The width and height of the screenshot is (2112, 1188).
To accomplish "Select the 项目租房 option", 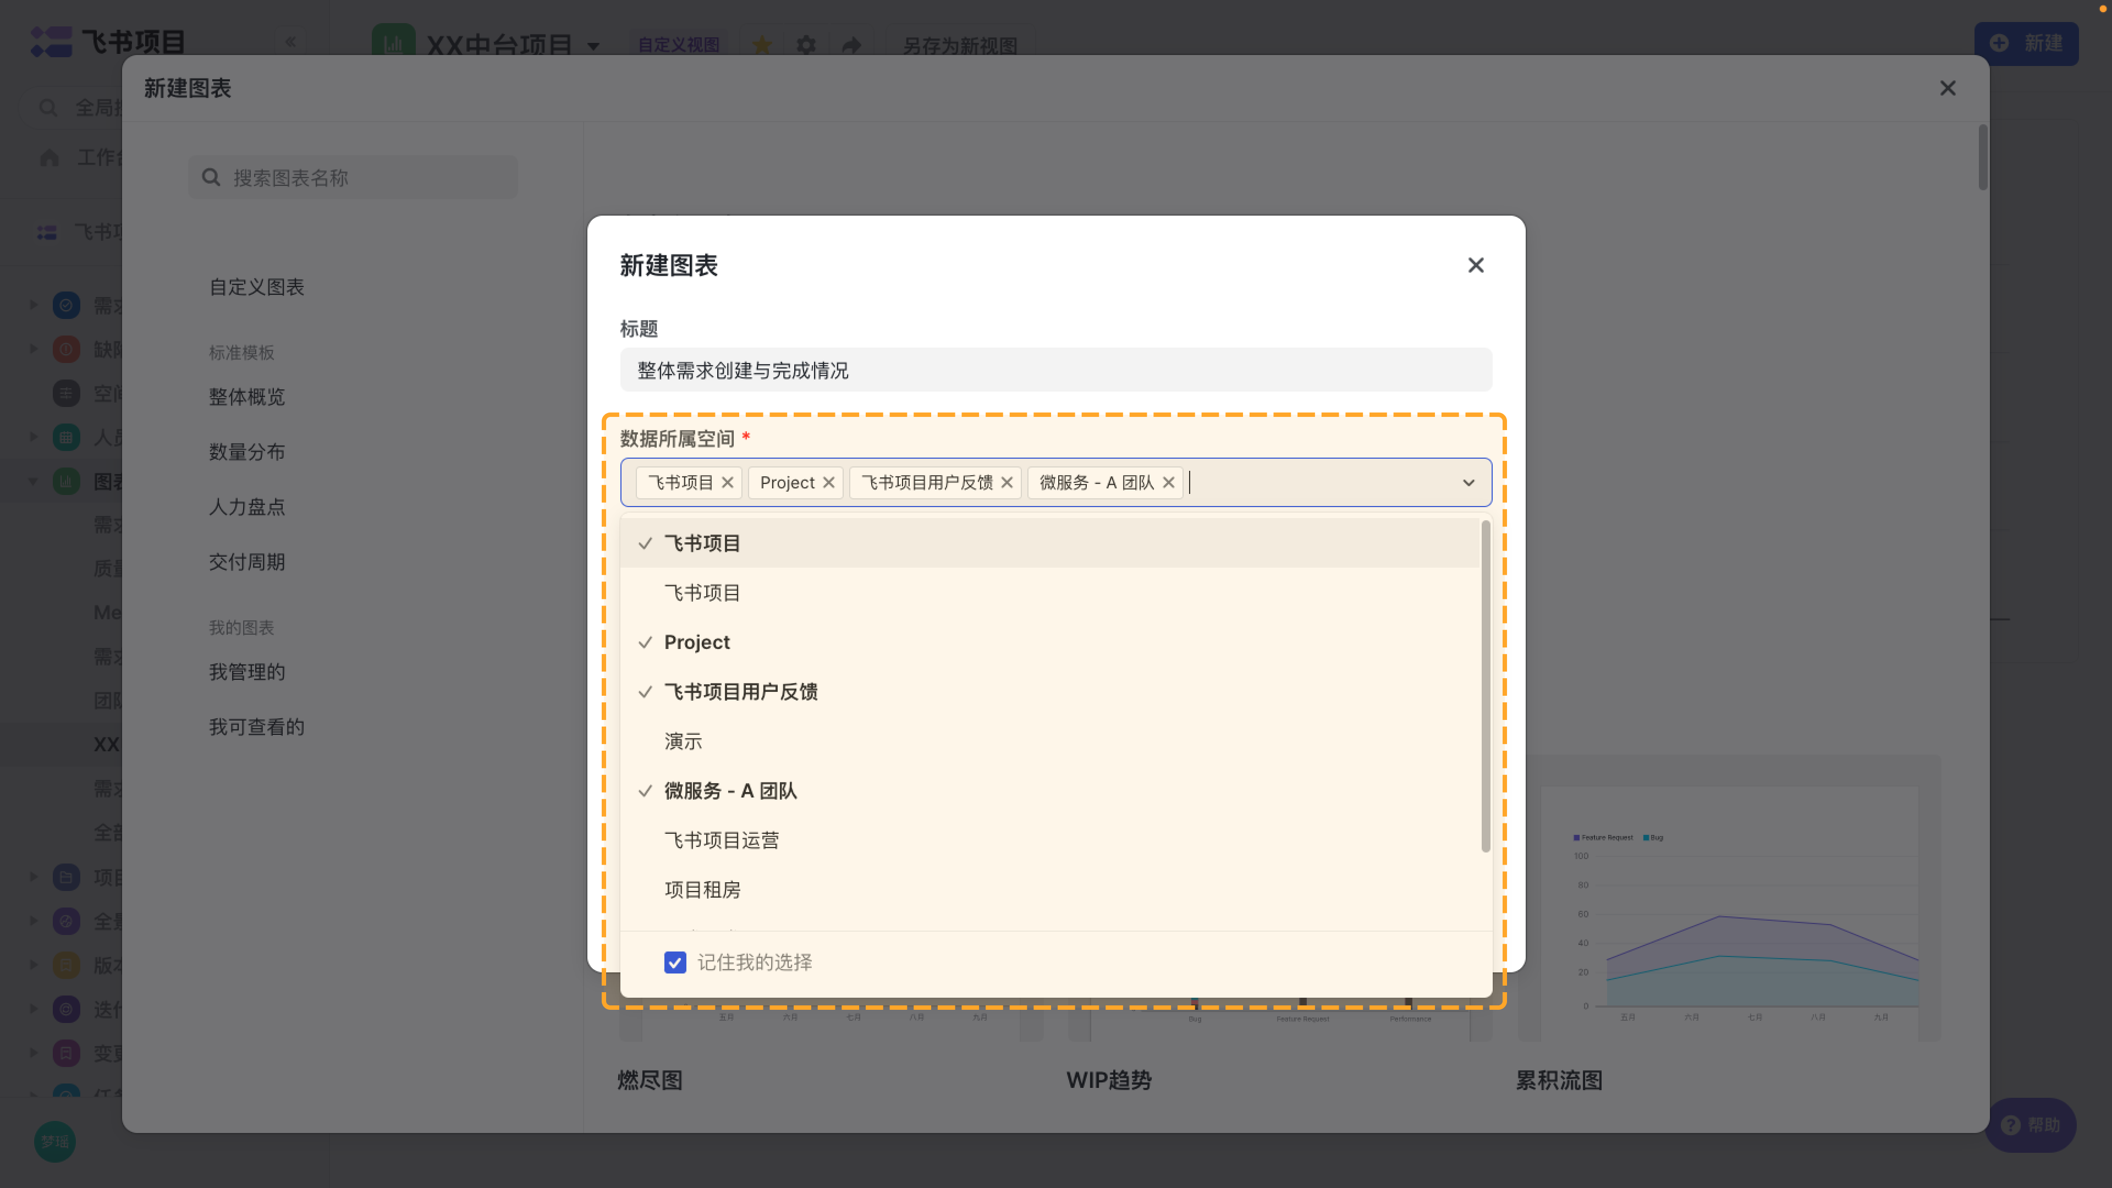I will [x=1049, y=889].
